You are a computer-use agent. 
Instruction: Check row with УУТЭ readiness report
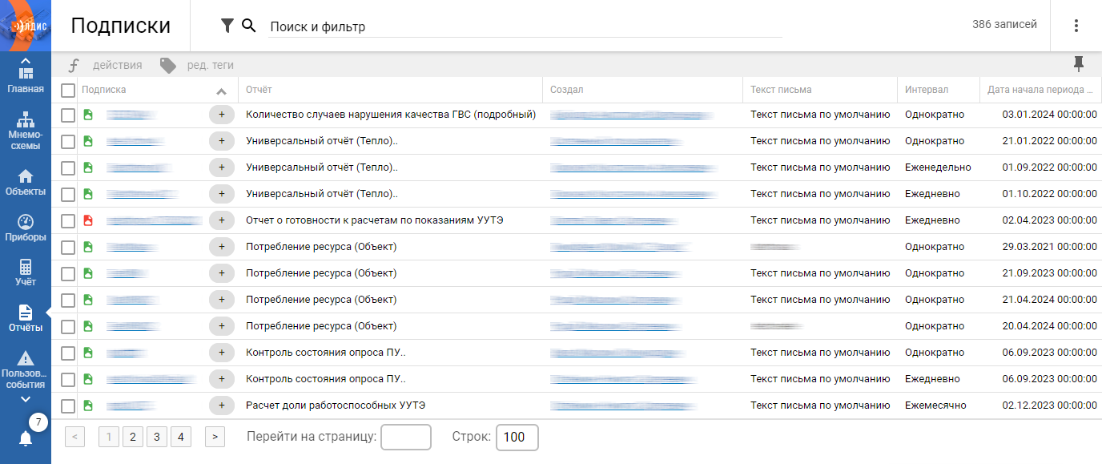click(x=69, y=221)
